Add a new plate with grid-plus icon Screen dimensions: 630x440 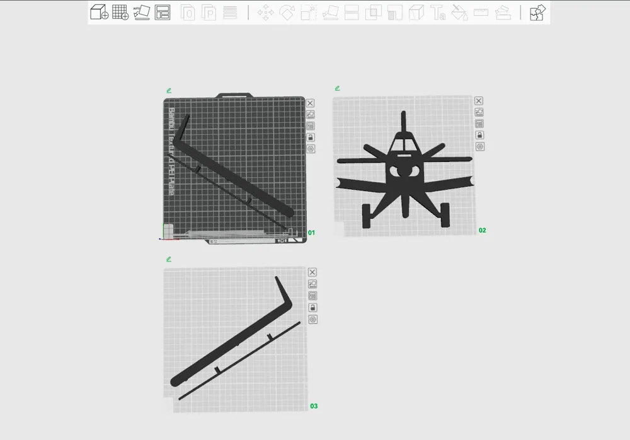click(120, 13)
